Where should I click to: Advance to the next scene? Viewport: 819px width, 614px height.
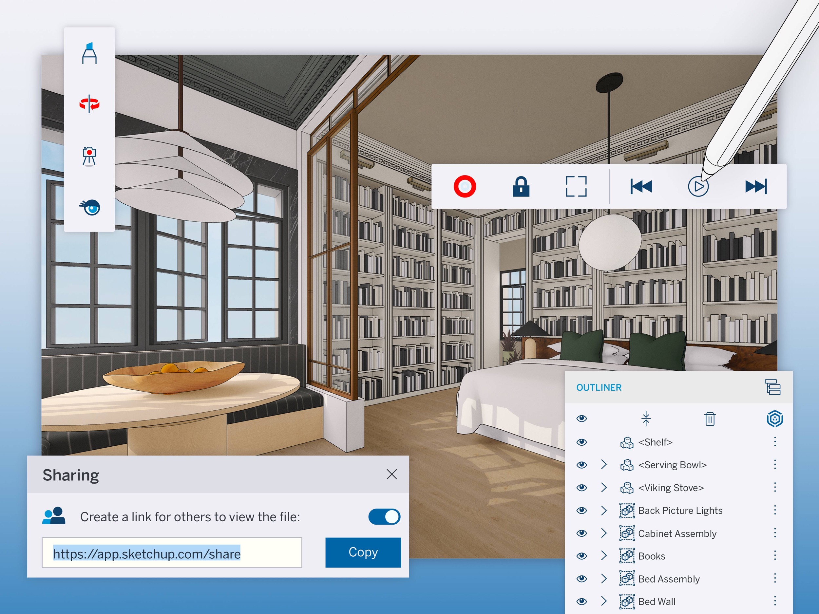[755, 187]
